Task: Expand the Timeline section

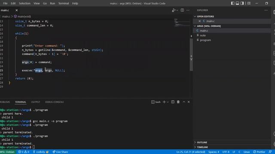Action: point(195,147)
